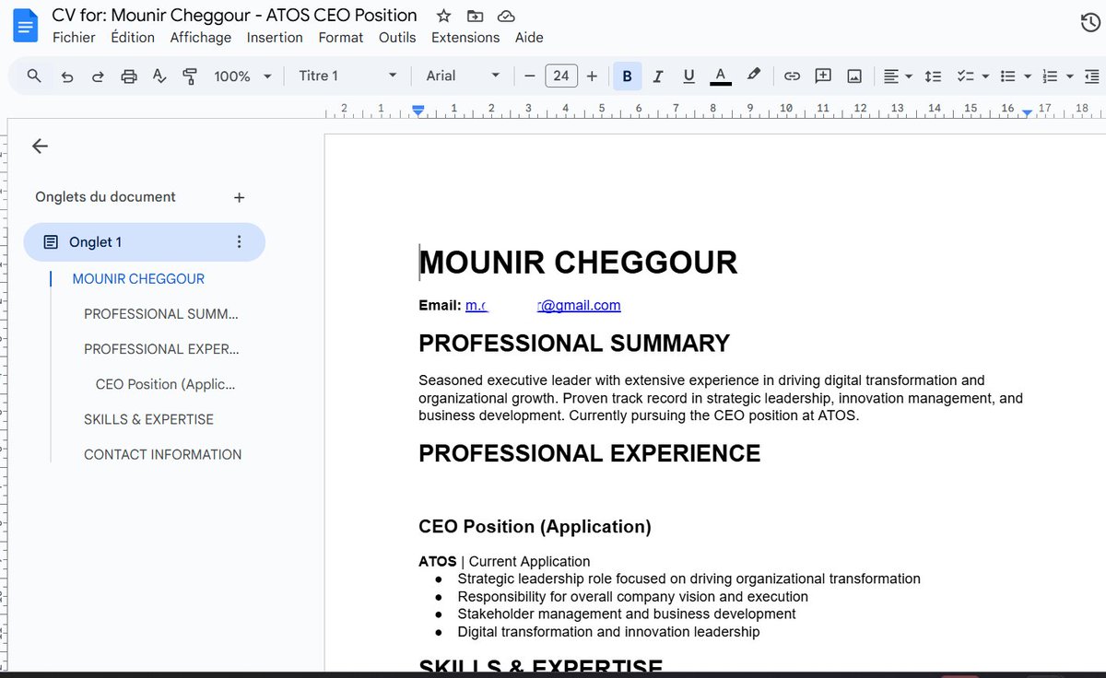Increase font size with plus button

[592, 76]
